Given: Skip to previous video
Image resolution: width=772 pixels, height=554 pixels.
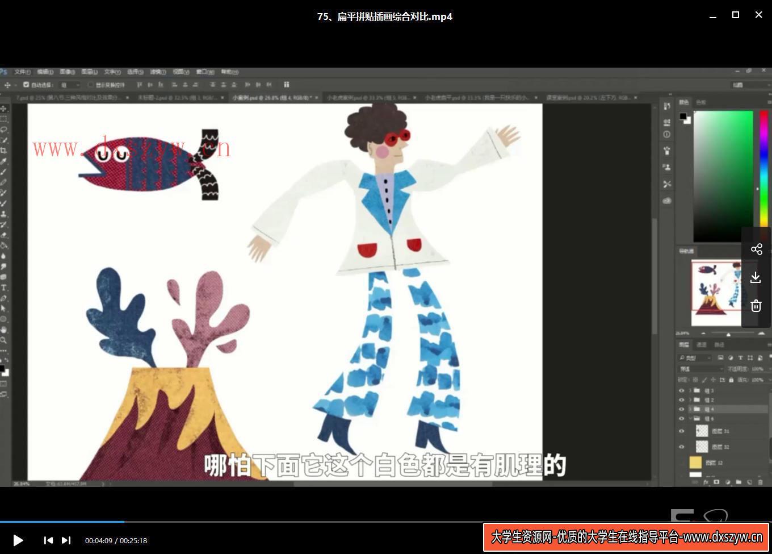Looking at the screenshot, I should [x=48, y=540].
